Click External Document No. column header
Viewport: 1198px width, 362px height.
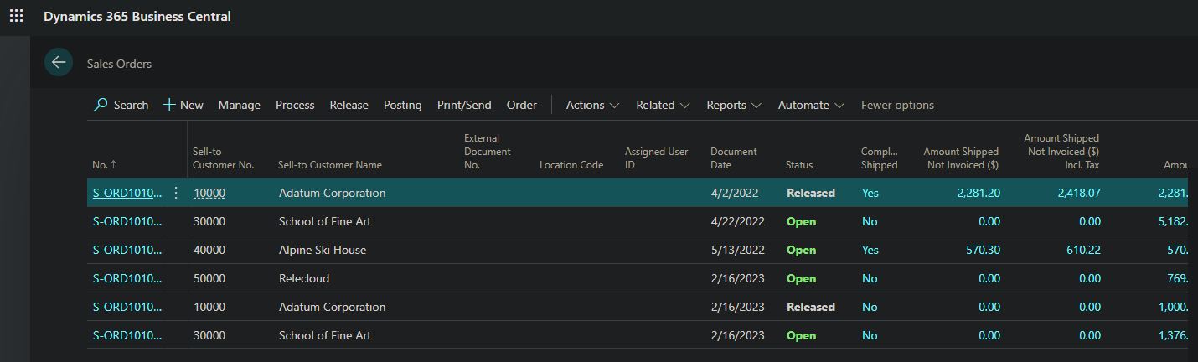pos(488,152)
